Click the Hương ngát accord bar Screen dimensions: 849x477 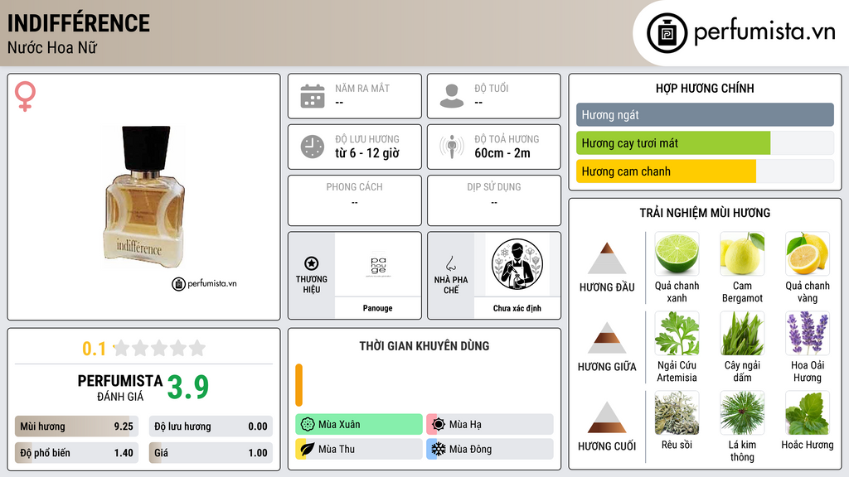pyautogui.click(x=705, y=114)
